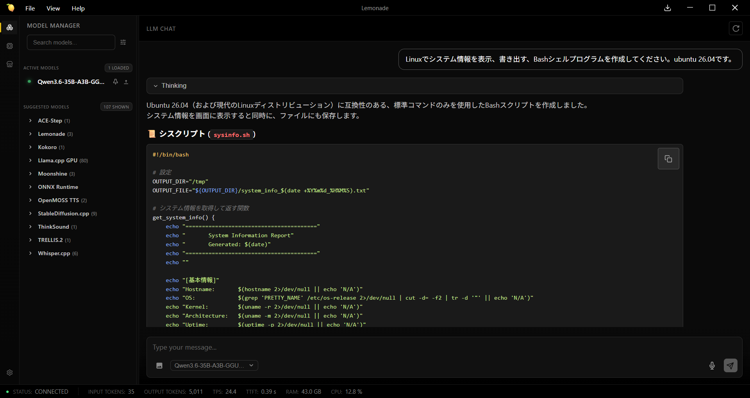This screenshot has height=398, width=750.
Task: Click the Lemonade lemon logo
Action: (11, 8)
